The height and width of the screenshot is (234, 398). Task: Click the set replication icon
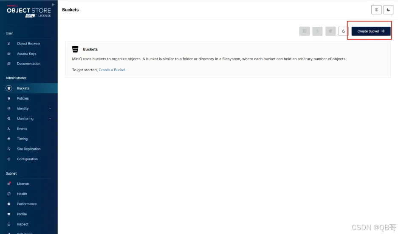[x=317, y=31]
